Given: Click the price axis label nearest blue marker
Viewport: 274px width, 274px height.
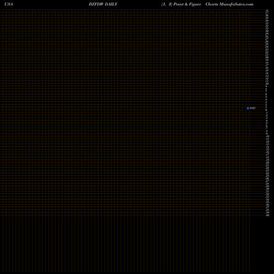Looking at the screenshot, I should [266, 107].
